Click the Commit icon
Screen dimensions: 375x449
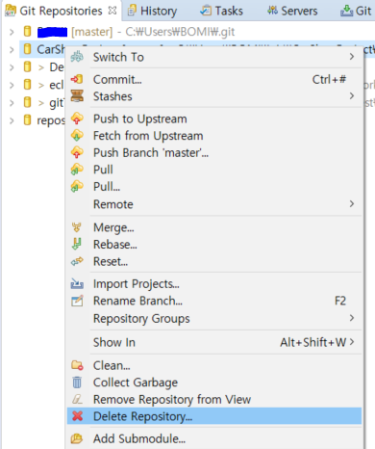pos(77,79)
